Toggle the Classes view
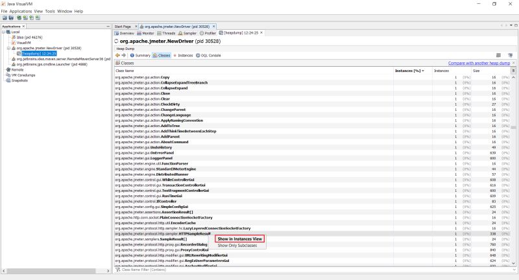 click(x=162, y=55)
